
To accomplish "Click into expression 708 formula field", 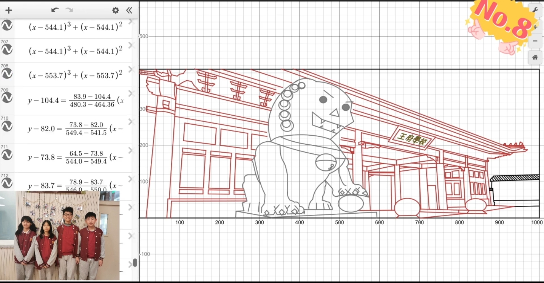I will pyautogui.click(x=76, y=75).
